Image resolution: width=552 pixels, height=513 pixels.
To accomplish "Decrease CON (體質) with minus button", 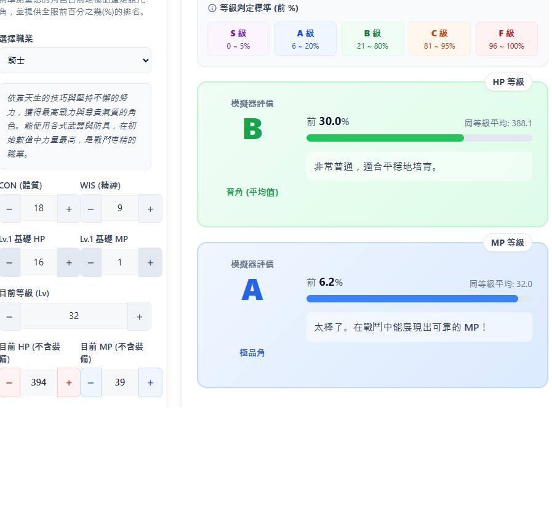I will pos(9,209).
